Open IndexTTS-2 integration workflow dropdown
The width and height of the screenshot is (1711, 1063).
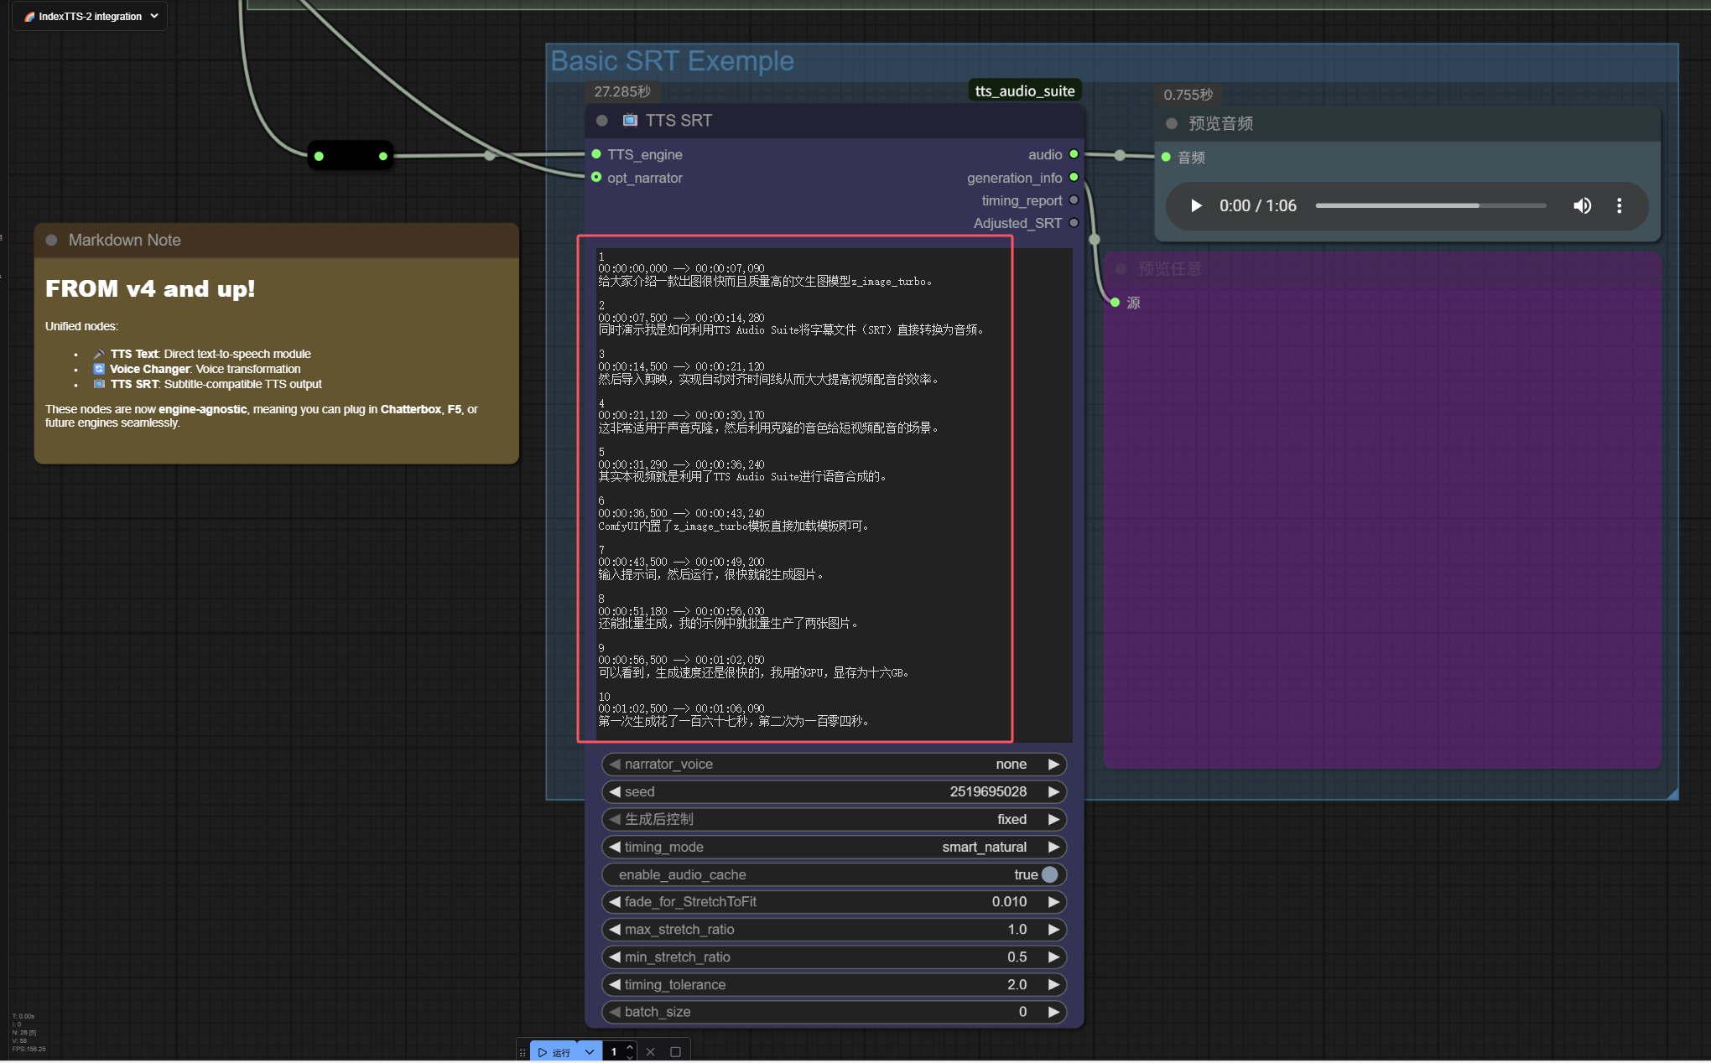click(x=90, y=16)
